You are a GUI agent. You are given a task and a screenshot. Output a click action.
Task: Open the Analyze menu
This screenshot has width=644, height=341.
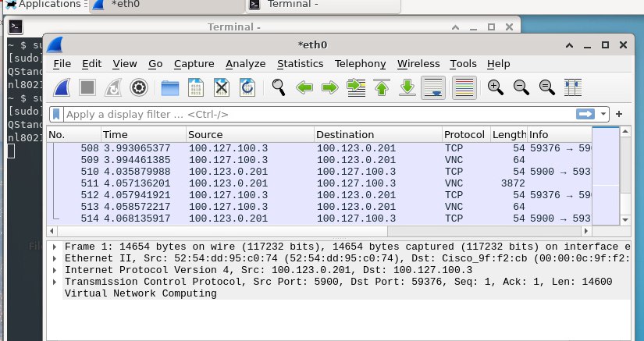[246, 64]
